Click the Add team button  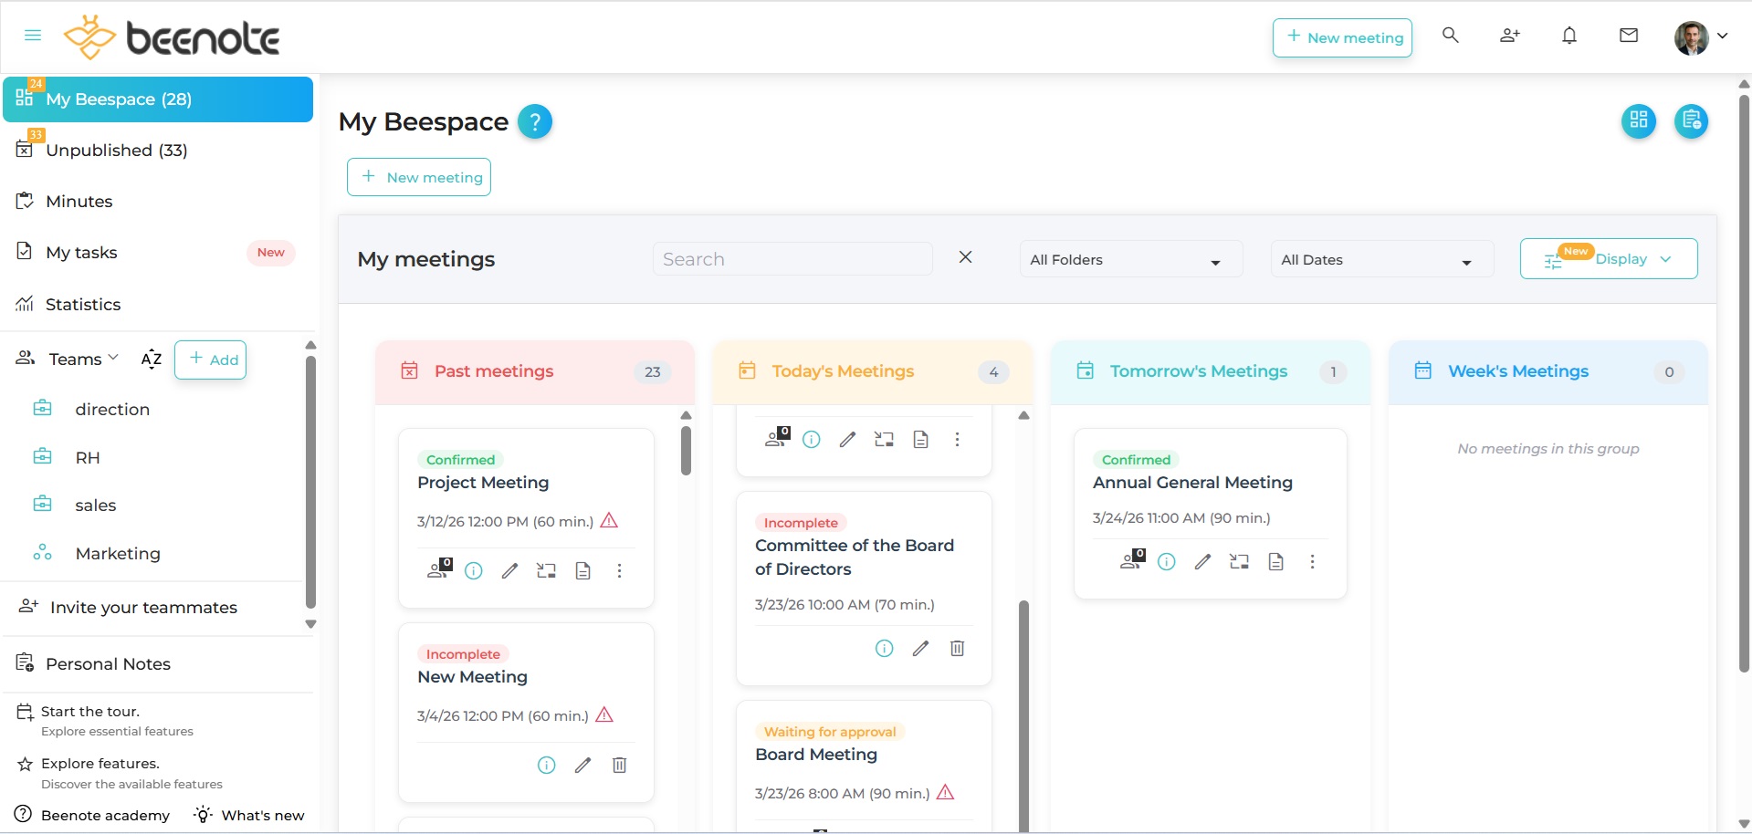point(211,360)
